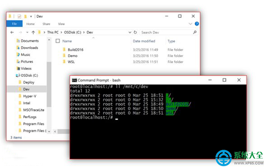Maximize the Command Prompt window
Image resolution: width=264 pixels, height=167 pixels.
(224, 80)
